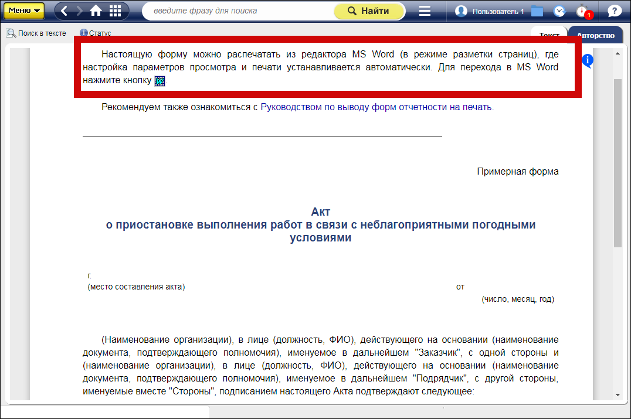Open the stopwatch notifications icon
Screen dimensions: 631x419
tap(582, 11)
